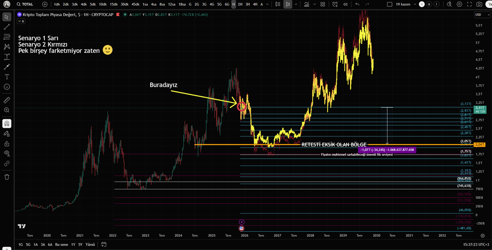Open the Indicators icon

pos(306,4)
